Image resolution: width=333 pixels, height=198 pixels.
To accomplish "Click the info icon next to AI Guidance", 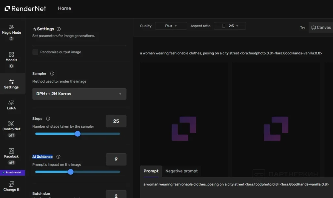I will (x=58, y=157).
